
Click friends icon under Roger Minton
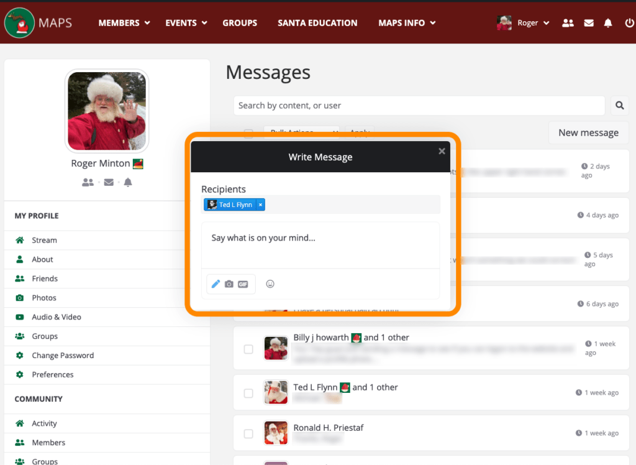(88, 182)
